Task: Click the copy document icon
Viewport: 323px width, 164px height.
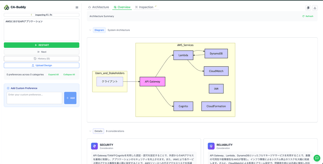Action: [x=308, y=8]
